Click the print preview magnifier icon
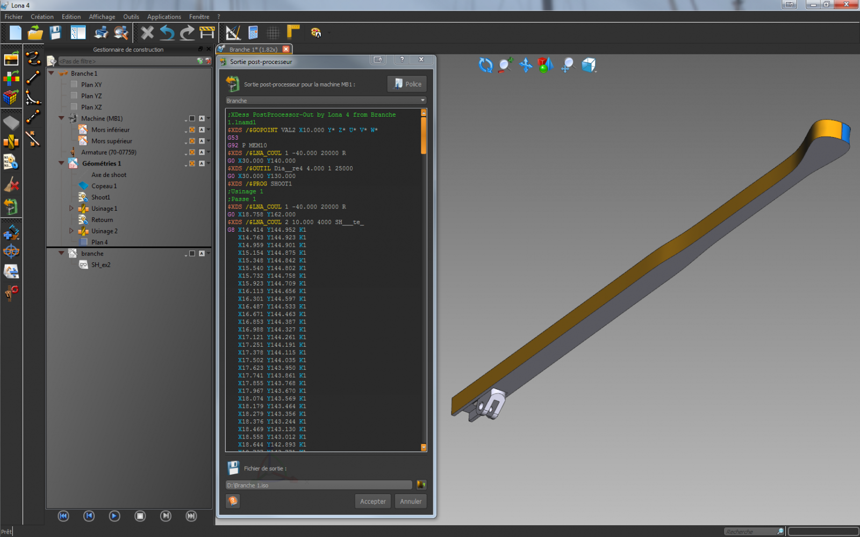 121,33
